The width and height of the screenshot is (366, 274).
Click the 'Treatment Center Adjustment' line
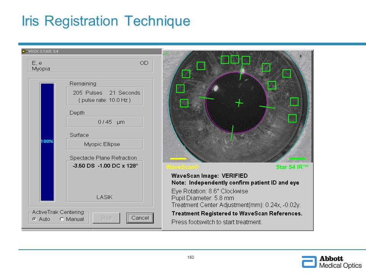click(x=236, y=205)
